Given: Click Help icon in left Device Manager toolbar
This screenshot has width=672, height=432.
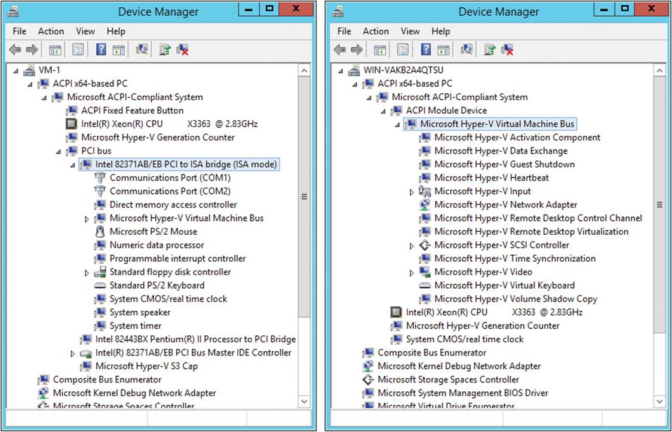Looking at the screenshot, I should pyautogui.click(x=101, y=50).
